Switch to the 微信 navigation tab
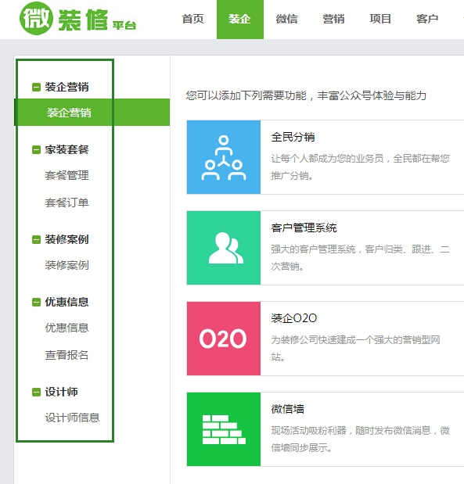The width and height of the screenshot is (464, 484). click(286, 19)
